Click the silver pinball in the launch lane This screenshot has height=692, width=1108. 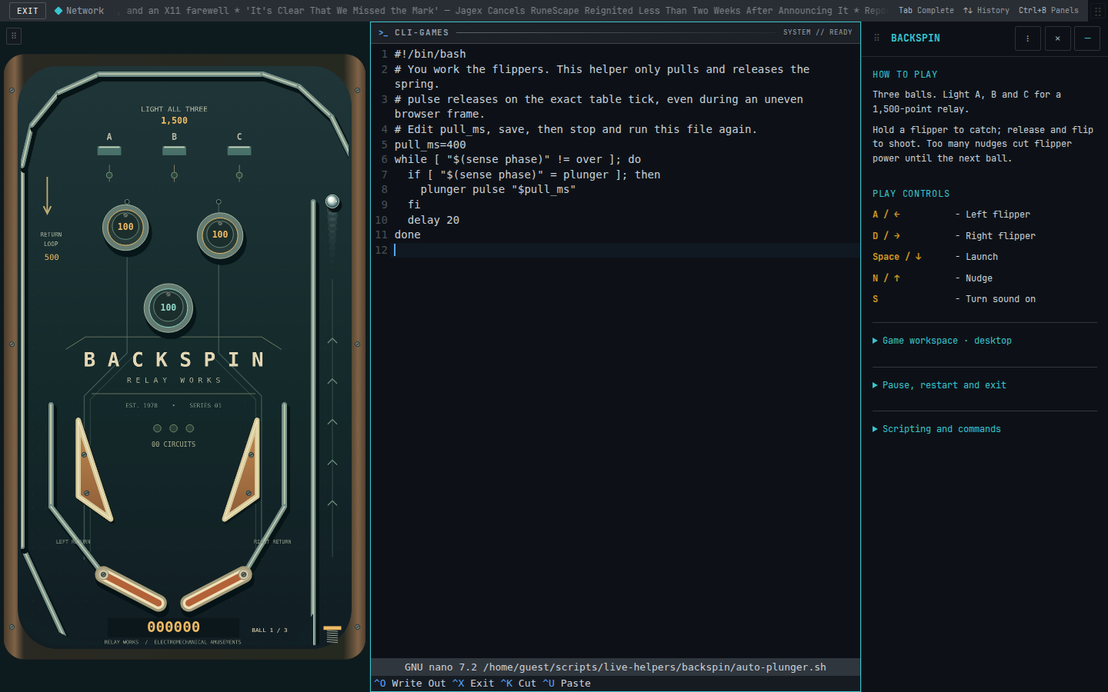click(332, 201)
